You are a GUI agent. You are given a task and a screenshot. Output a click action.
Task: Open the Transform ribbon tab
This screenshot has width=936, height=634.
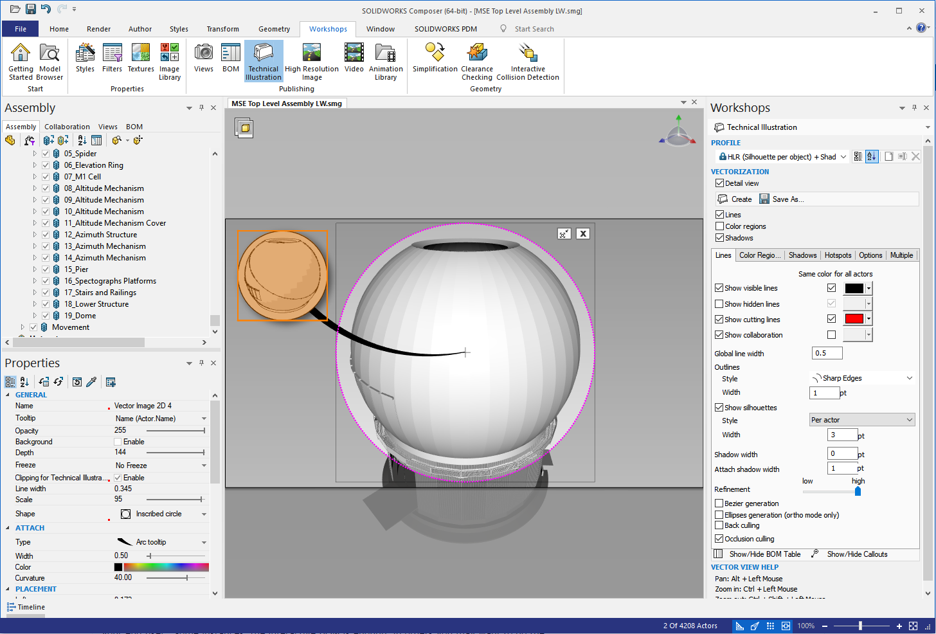222,29
